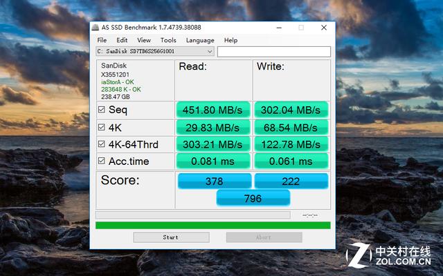Open the Language menu

click(200, 41)
